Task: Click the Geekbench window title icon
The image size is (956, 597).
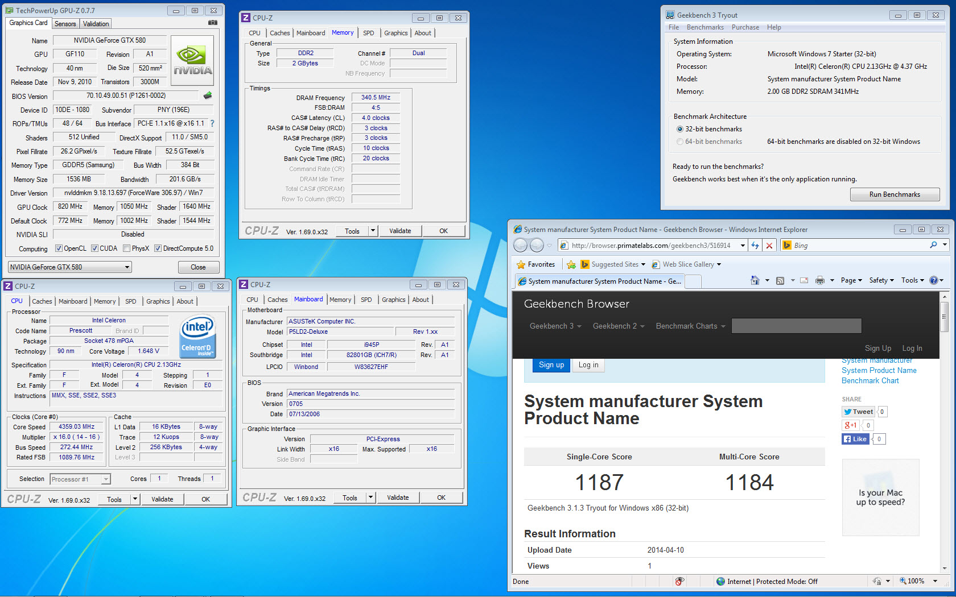Action: (670, 15)
